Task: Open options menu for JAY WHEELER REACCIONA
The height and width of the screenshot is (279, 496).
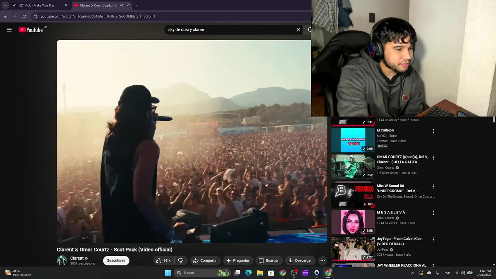Action: 433,266
